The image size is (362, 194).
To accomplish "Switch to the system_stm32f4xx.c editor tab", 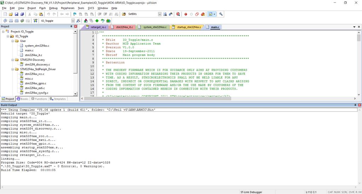I will 154,27.
